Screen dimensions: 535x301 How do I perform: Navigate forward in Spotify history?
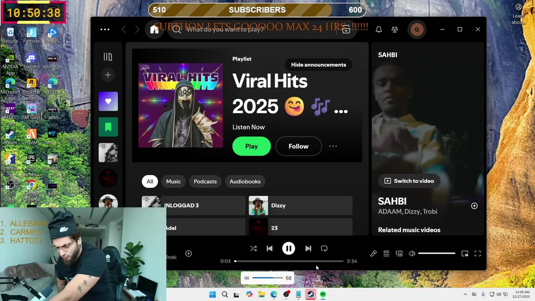pyautogui.click(x=137, y=29)
